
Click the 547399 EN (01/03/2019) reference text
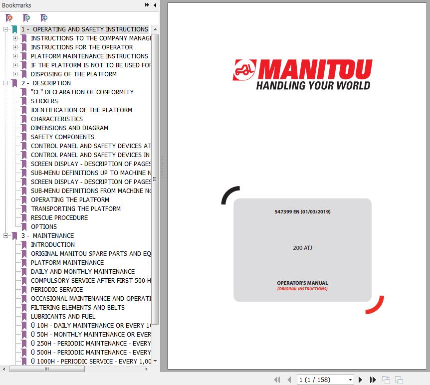(302, 211)
